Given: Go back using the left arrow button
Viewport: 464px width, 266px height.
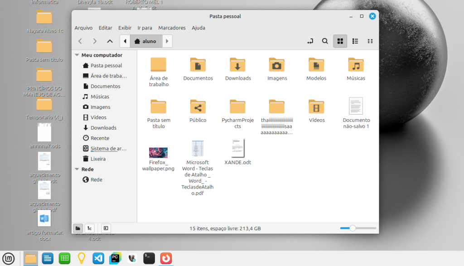Looking at the screenshot, I should (x=80, y=41).
